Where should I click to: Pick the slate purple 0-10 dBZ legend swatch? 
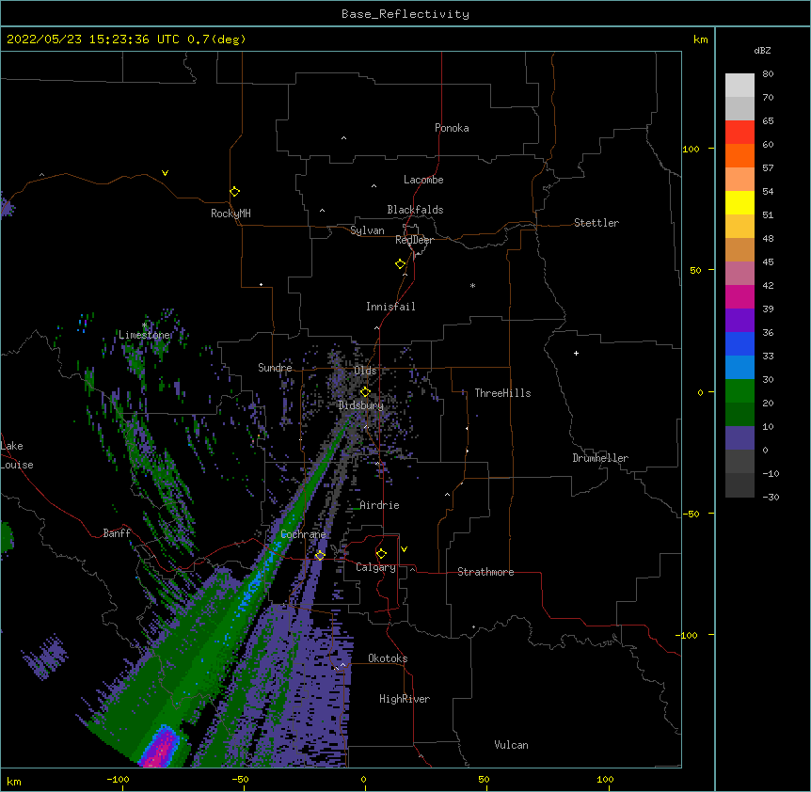[x=739, y=438]
